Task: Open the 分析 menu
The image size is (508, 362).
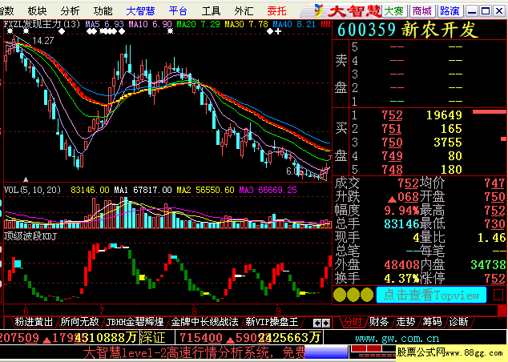Action: click(70, 11)
